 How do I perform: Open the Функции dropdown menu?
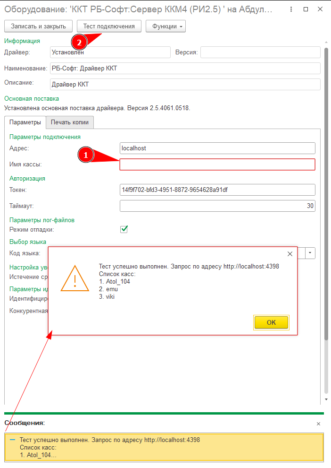[165, 26]
